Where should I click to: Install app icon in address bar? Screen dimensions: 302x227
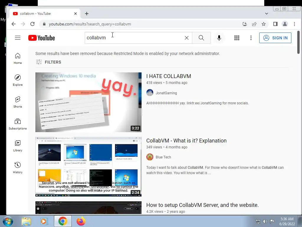click(x=244, y=24)
